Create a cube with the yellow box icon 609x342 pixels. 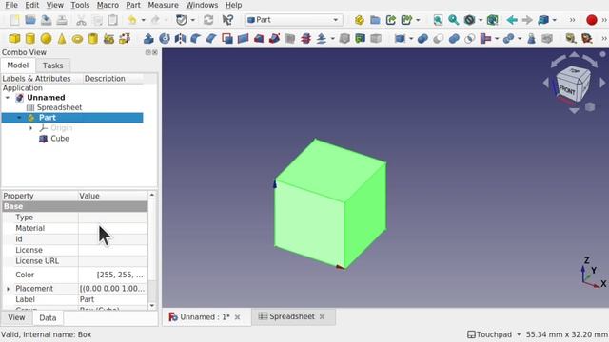(x=15, y=39)
